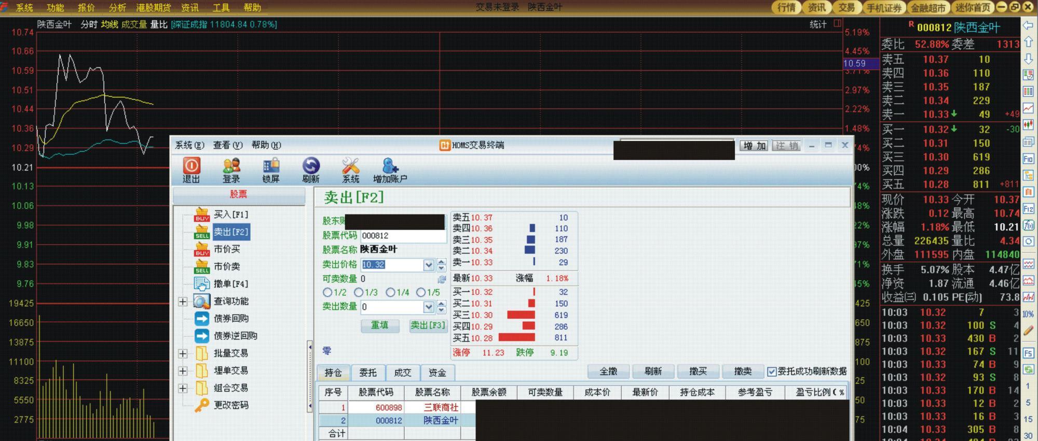
Task: Click the 撤买 cancel buys button
Action: pyautogui.click(x=698, y=372)
